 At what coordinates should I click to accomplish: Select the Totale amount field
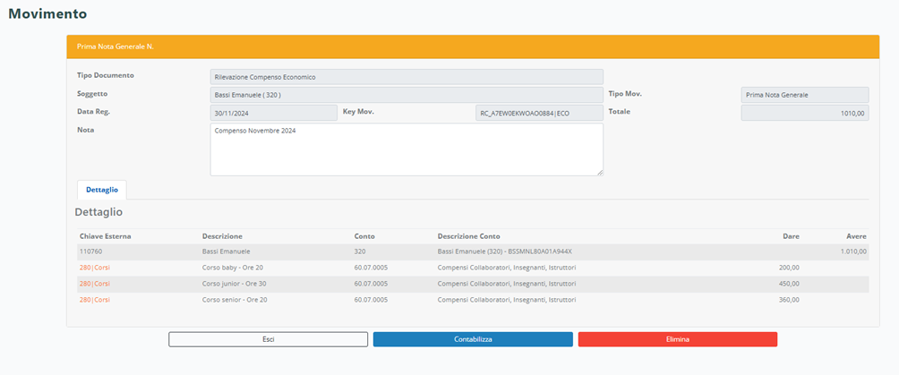click(x=804, y=113)
